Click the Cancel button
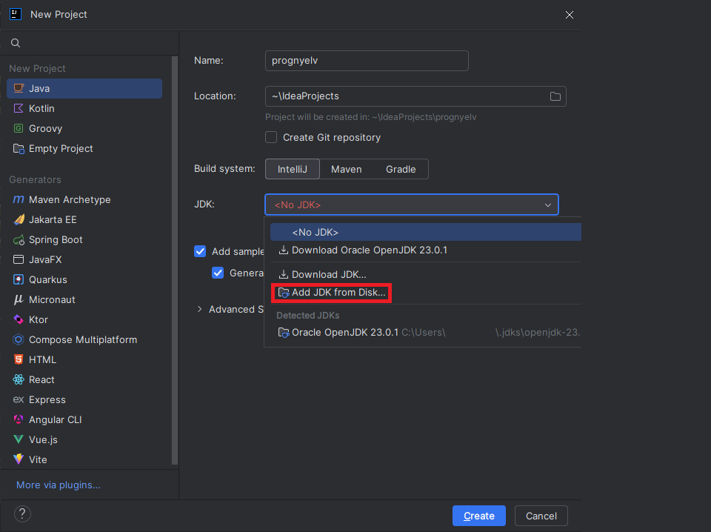Screen dimensions: 711x532 click(x=541, y=516)
